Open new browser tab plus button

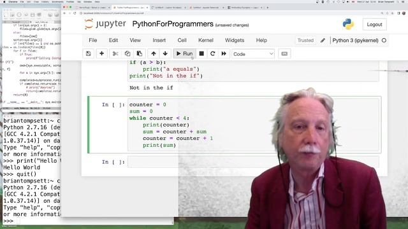tap(268, 8)
